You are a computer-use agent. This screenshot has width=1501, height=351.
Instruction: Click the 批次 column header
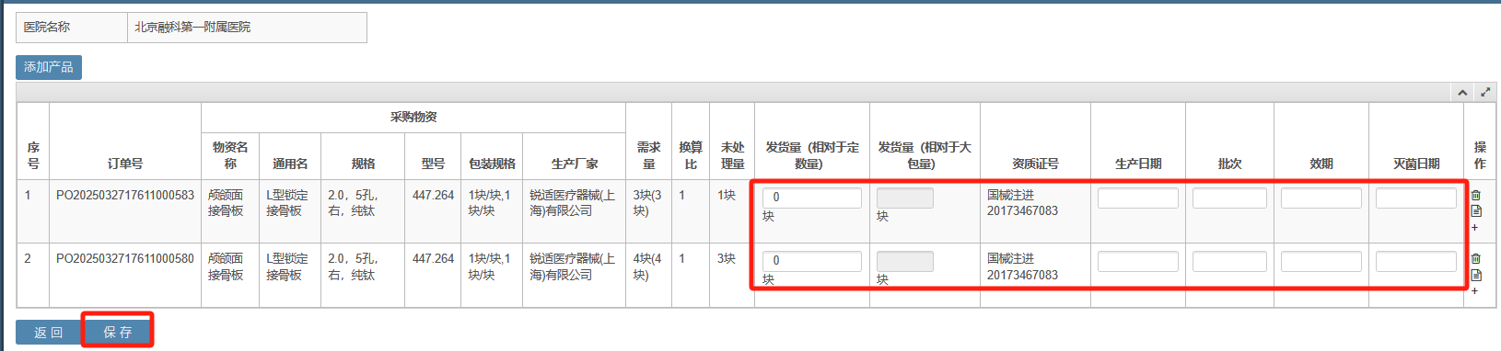[1229, 164]
